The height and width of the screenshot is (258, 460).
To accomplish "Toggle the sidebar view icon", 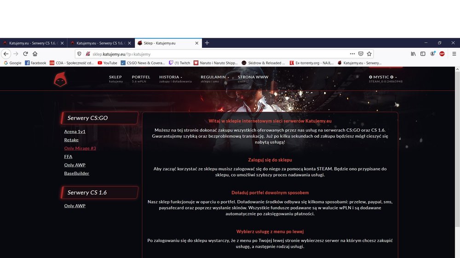I will (x=423, y=54).
